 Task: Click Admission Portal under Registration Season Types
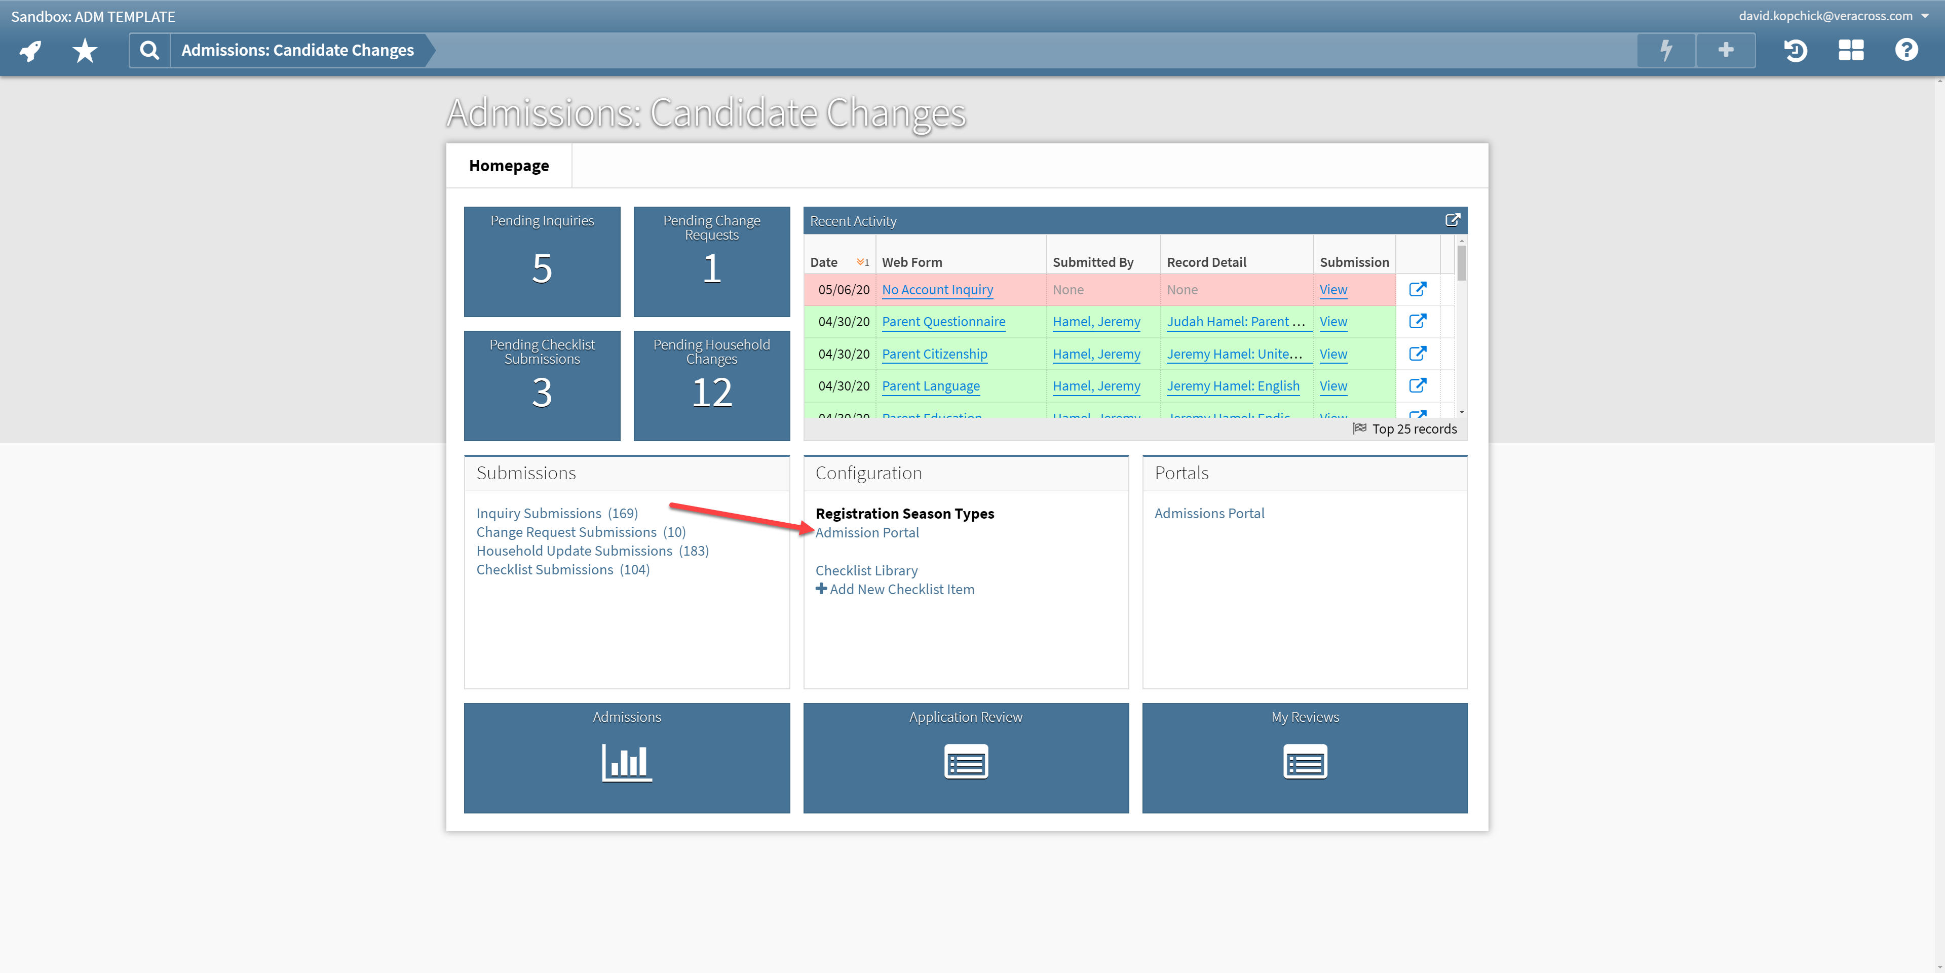[867, 532]
